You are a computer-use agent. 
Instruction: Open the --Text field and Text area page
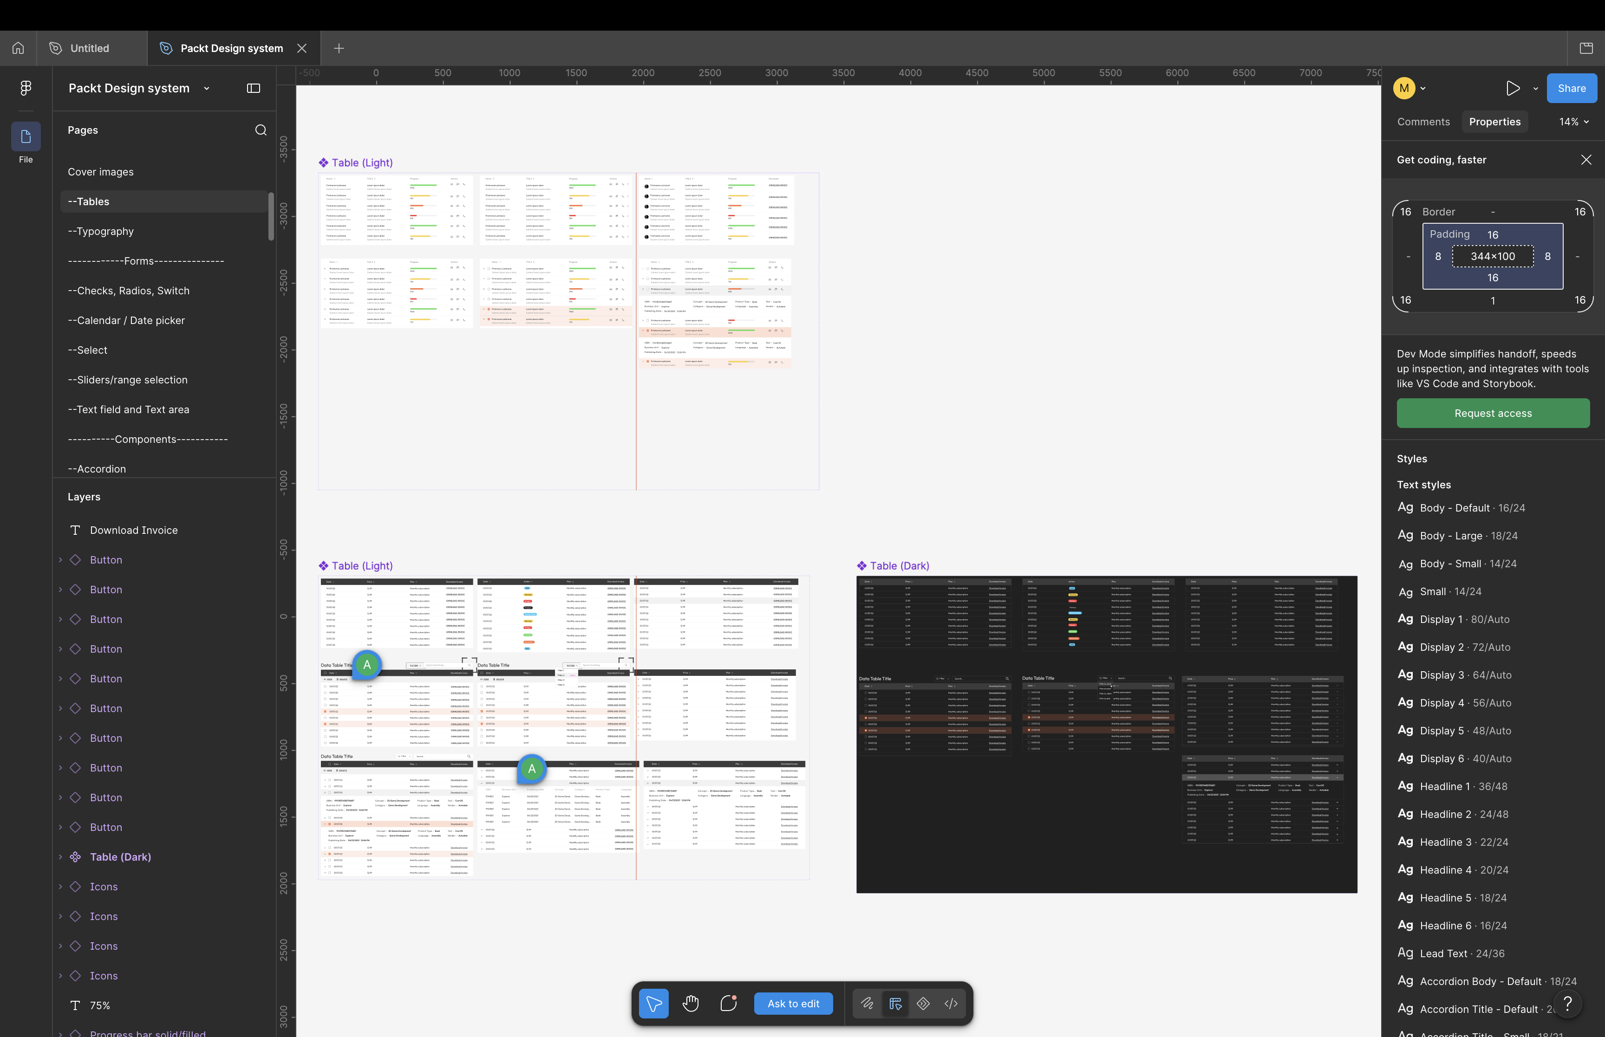coord(128,409)
